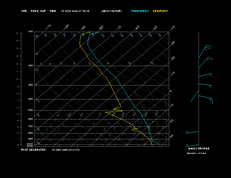231x178 pixels.
Task: Select the 300 pressure level label
Action: click(x=31, y=85)
